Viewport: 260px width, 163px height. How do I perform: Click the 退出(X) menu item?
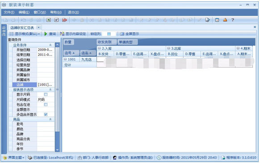click(73, 12)
